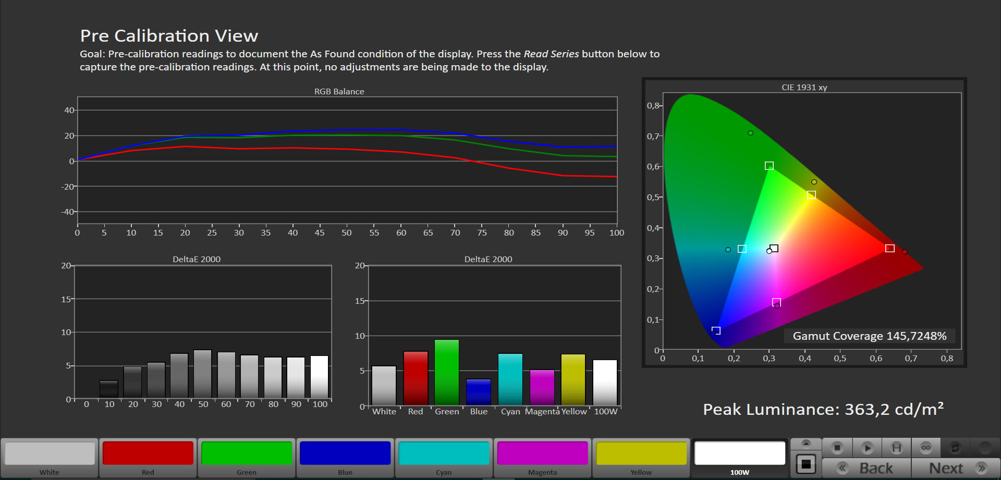Expand the panel with the up arrow

(806, 444)
